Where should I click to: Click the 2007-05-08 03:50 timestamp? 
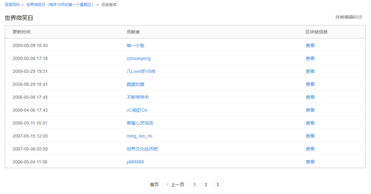point(30,149)
